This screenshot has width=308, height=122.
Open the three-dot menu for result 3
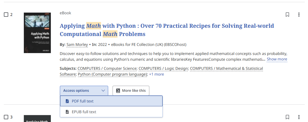click(x=299, y=117)
